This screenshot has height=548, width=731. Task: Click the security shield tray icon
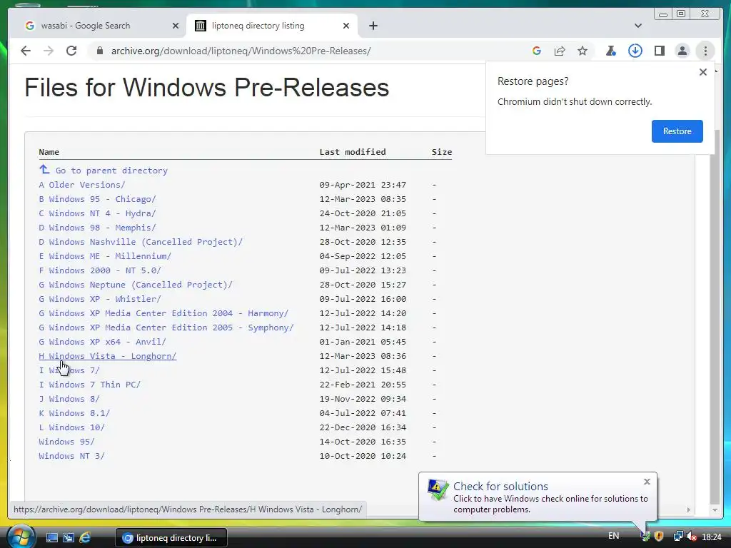659,537
